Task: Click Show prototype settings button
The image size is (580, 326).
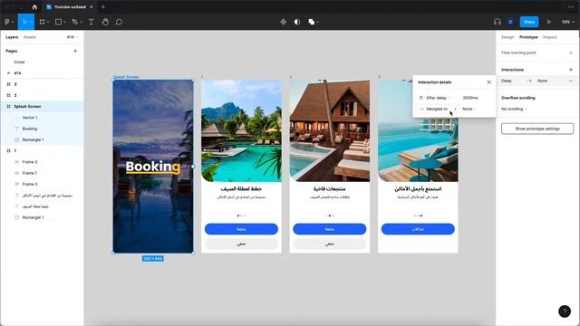Action: tap(537, 129)
